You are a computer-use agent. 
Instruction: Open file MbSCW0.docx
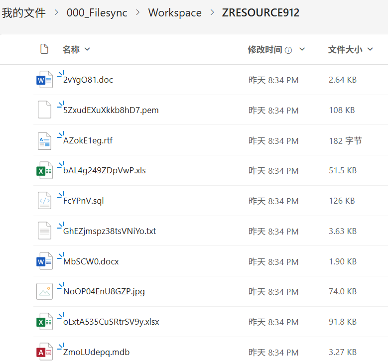tap(91, 261)
